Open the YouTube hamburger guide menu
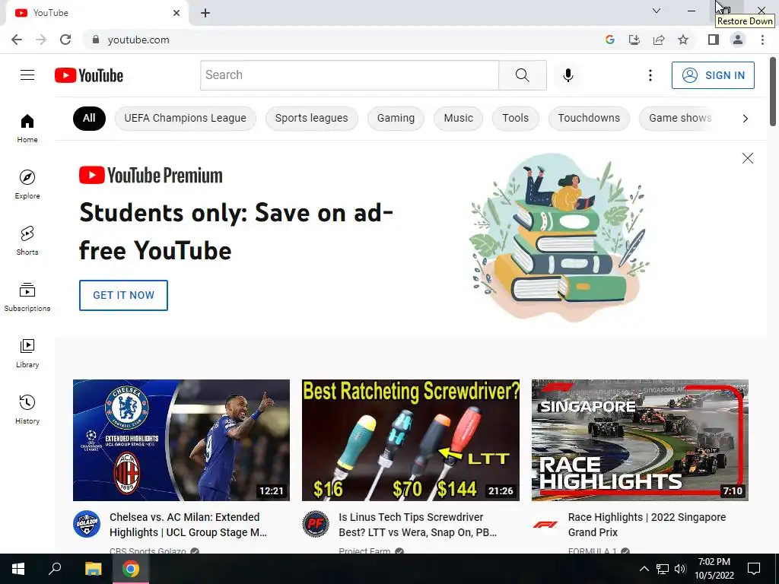The image size is (779, 584). pos(27,75)
